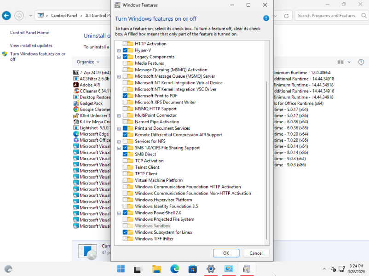Screen dimensions: 369x276
Task: Uncheck the Legacy Components checkbox
Action: point(125,57)
